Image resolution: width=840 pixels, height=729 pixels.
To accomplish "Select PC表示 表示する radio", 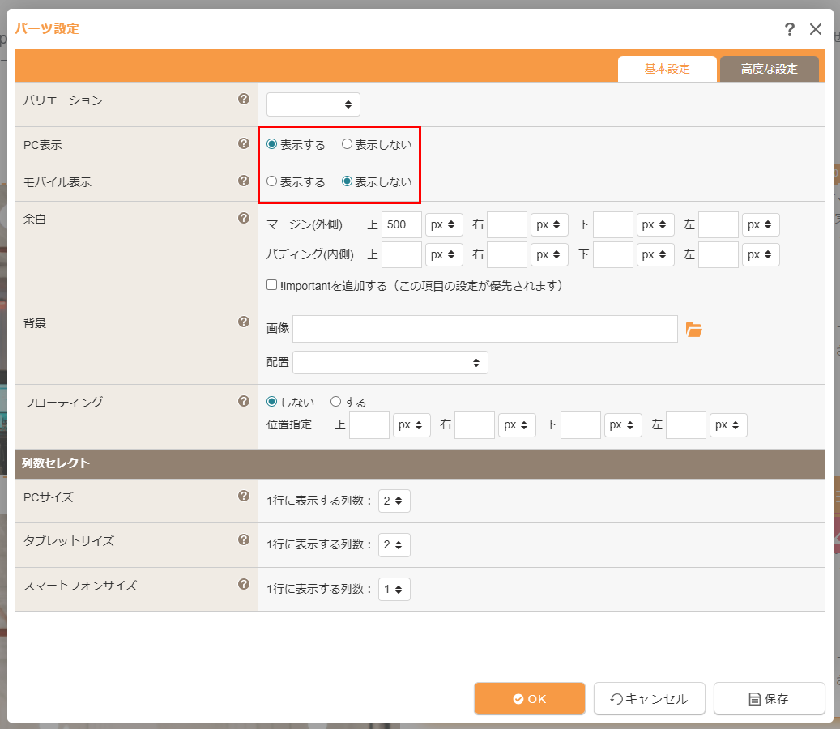I will 271,144.
